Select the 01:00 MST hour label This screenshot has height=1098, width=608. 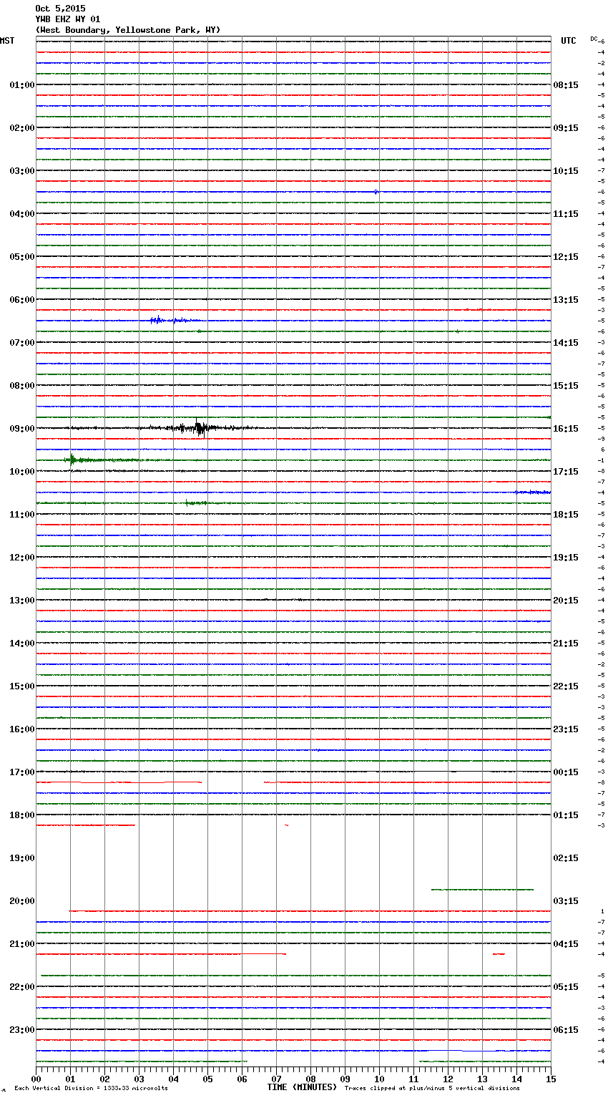[22, 85]
